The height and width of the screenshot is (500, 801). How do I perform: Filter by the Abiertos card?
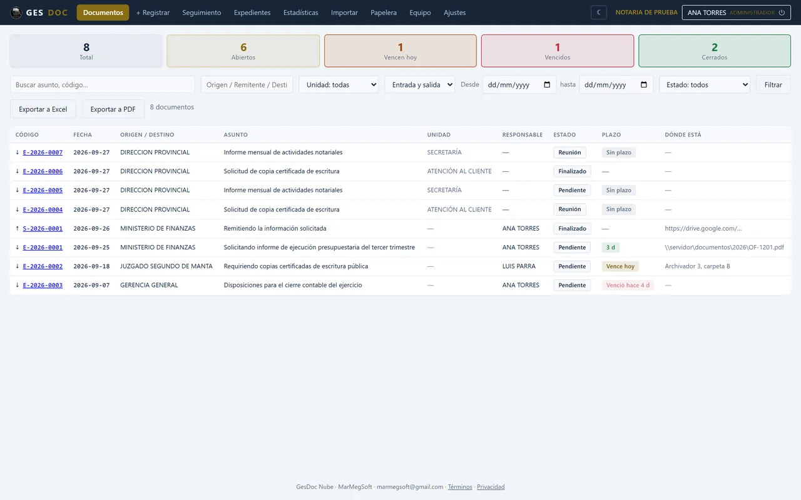(x=243, y=51)
